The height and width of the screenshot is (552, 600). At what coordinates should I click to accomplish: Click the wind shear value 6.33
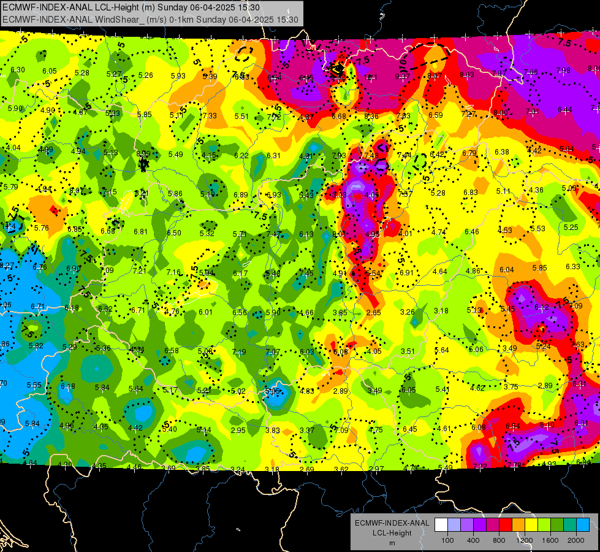573,266
